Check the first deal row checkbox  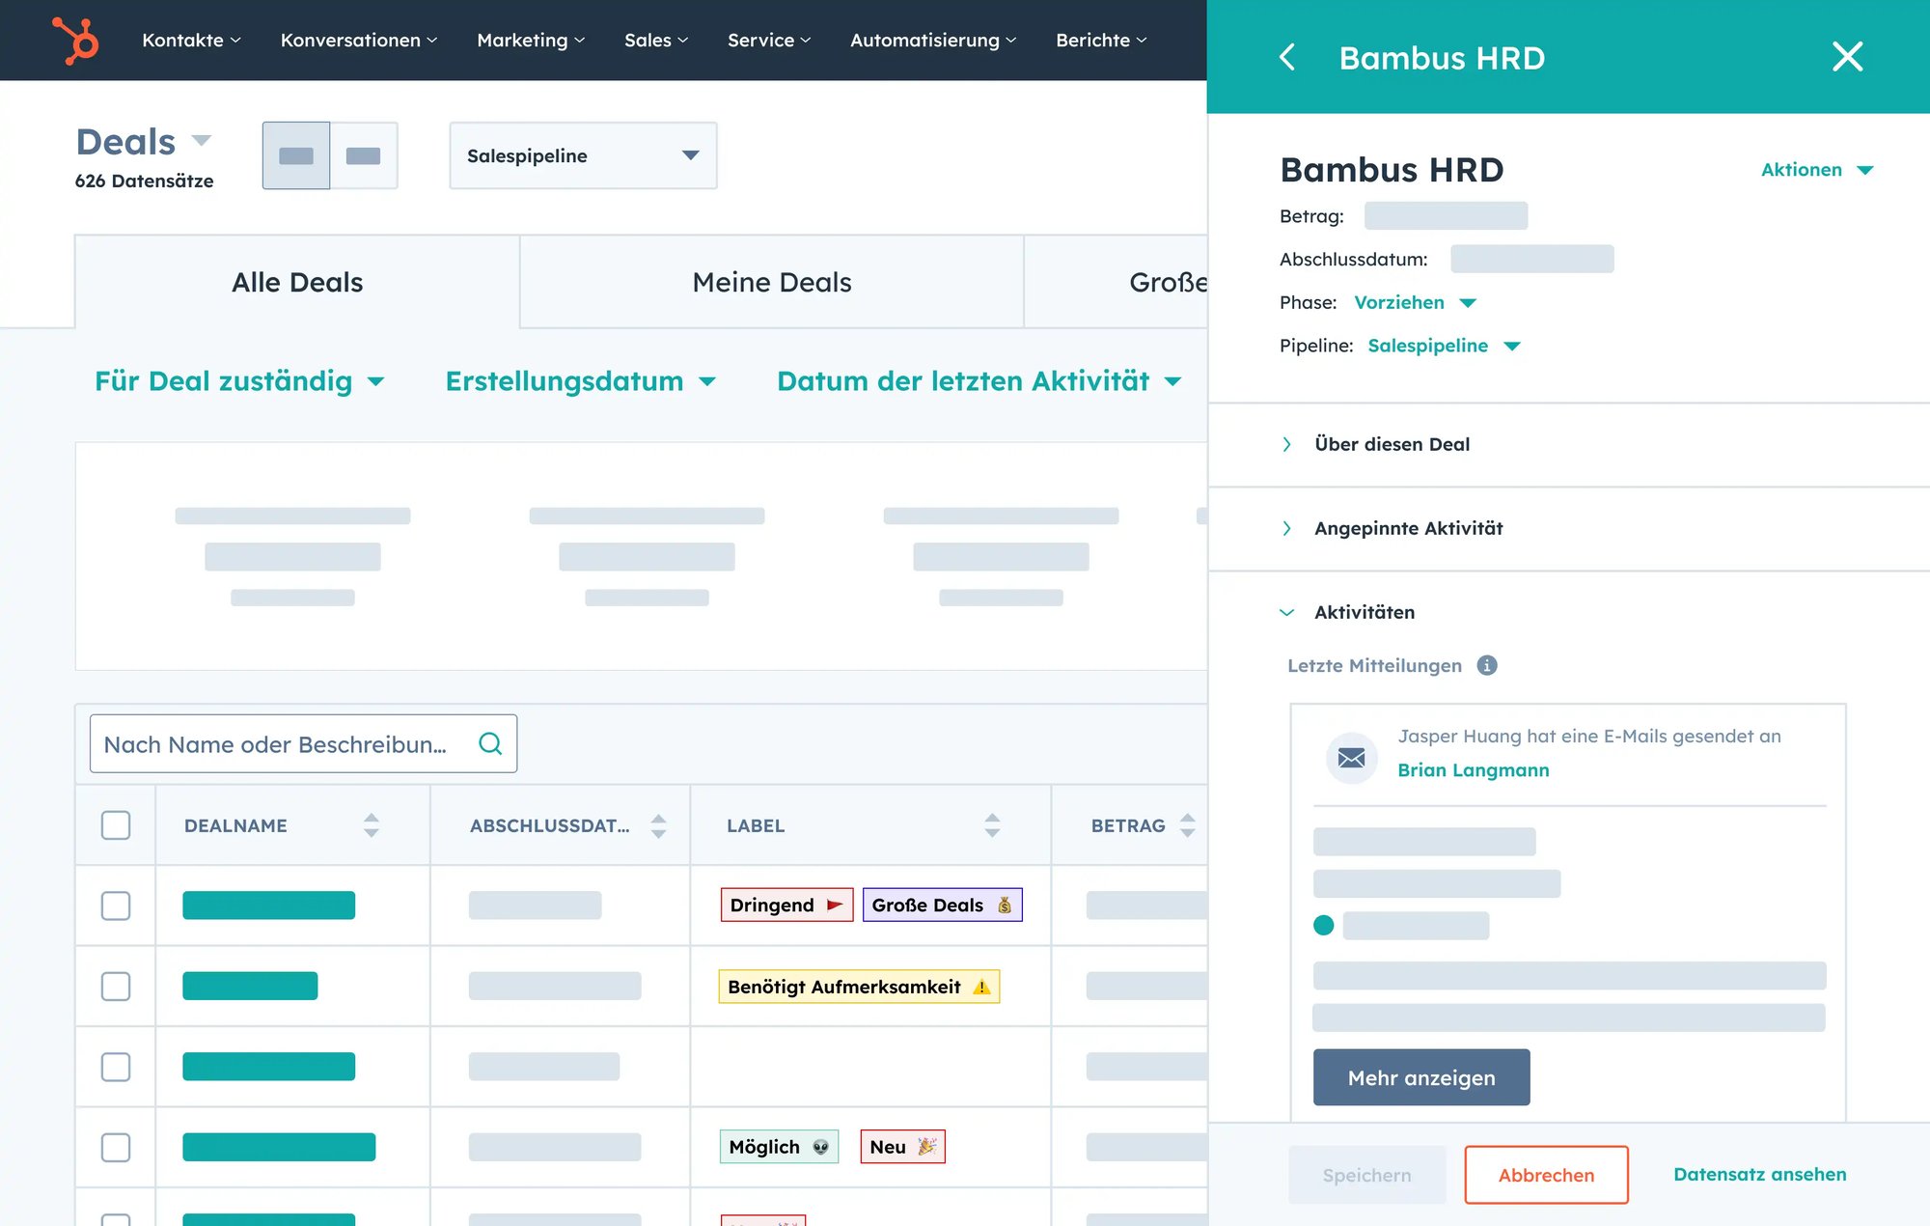116,906
